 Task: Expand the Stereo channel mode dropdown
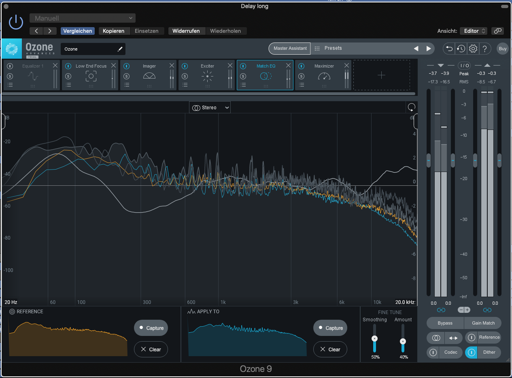(x=210, y=108)
